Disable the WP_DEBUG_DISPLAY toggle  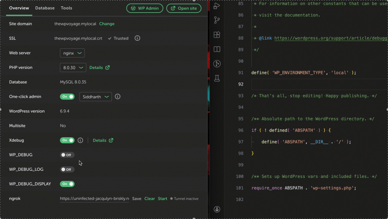[x=67, y=184]
